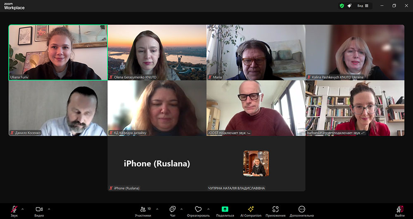Screen dimensions: 413x219
Task: Expand chat options arrow next to Чат
Action: click(181, 209)
